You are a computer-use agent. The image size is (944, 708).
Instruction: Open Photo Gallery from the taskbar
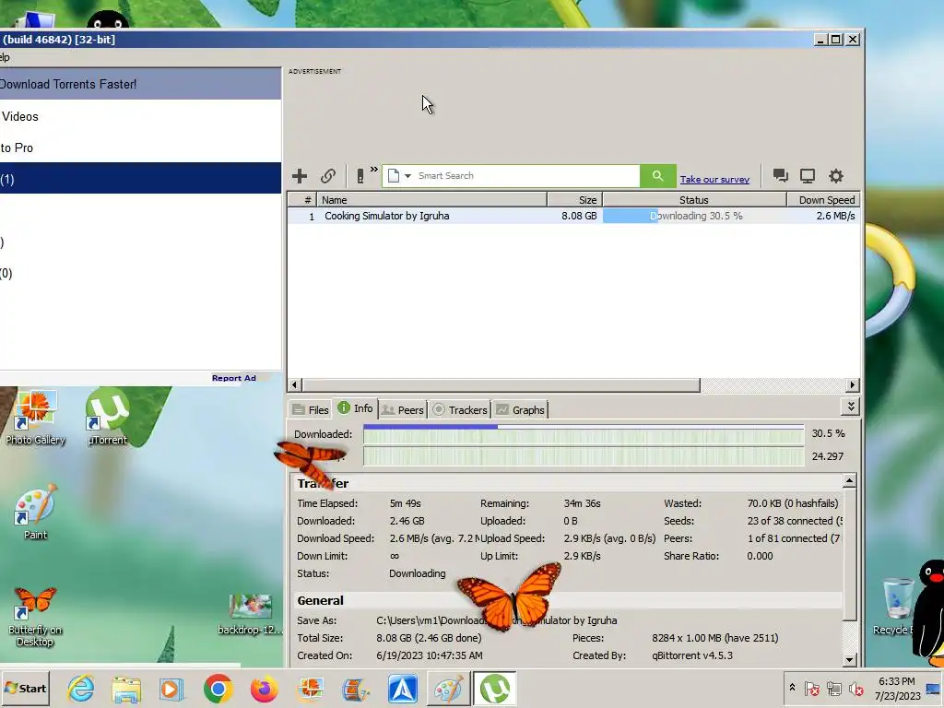point(310,689)
